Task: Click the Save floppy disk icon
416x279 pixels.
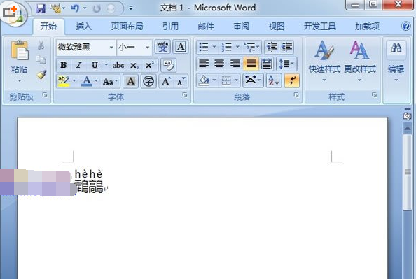Action: [41, 8]
